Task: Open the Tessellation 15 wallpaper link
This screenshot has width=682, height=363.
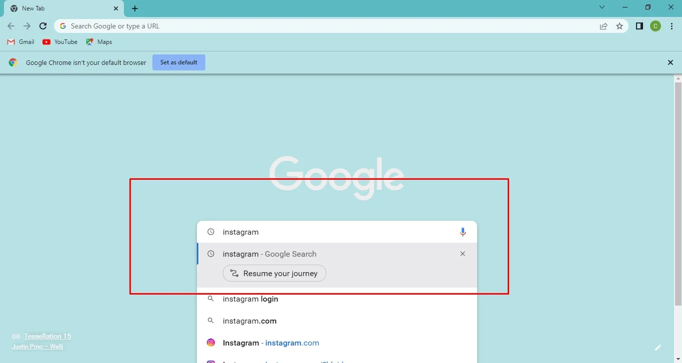Action: coord(47,336)
